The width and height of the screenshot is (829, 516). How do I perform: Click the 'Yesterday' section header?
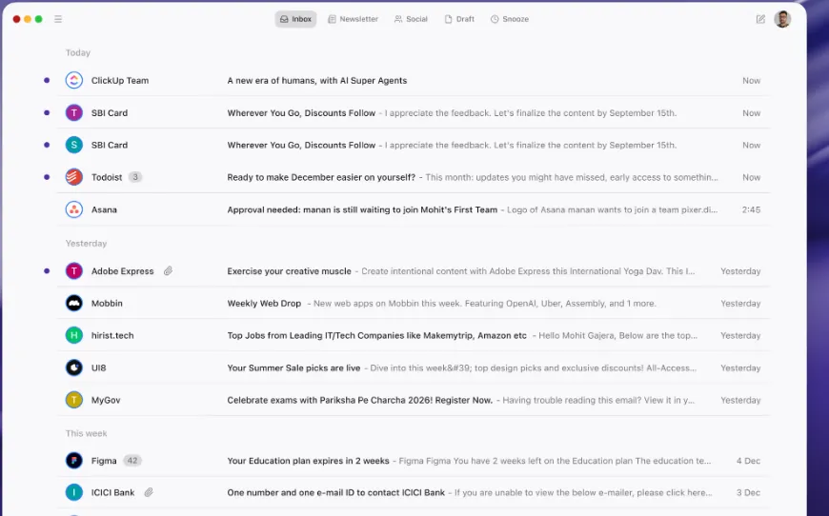click(86, 244)
